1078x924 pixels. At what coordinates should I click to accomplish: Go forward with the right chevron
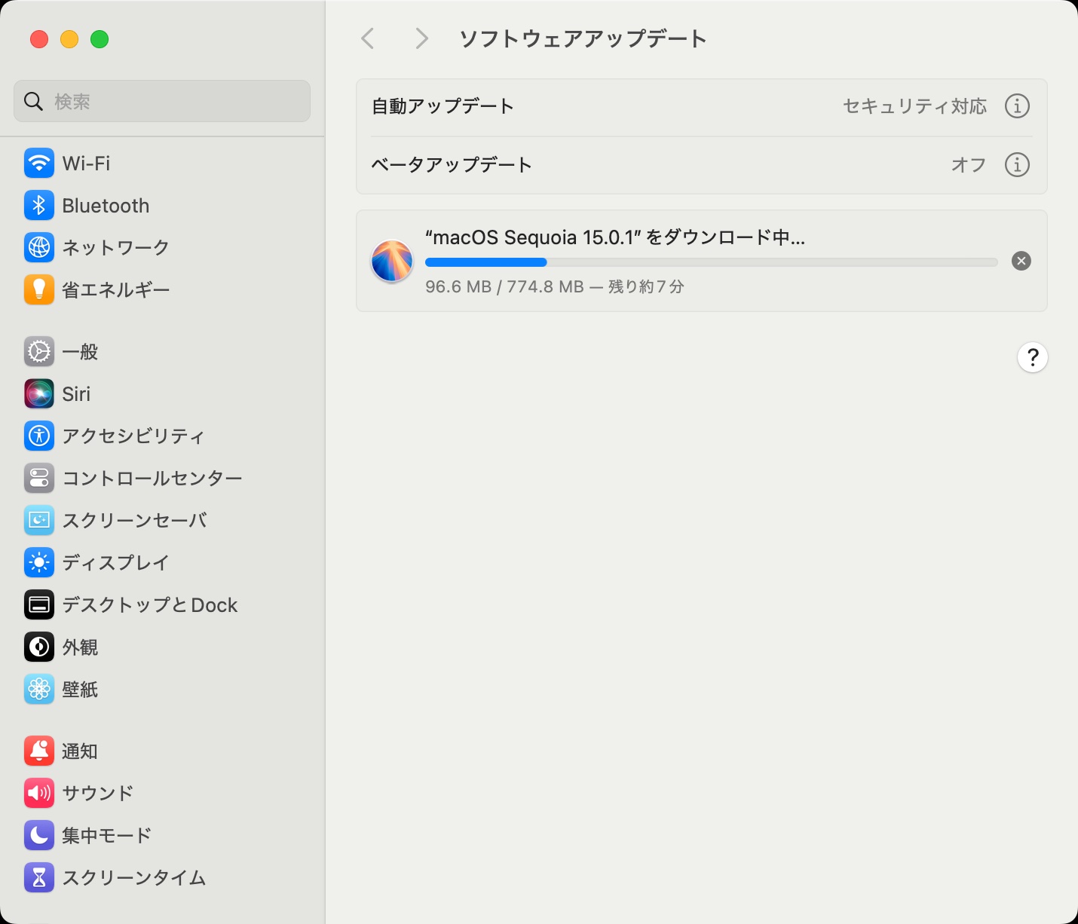[422, 38]
